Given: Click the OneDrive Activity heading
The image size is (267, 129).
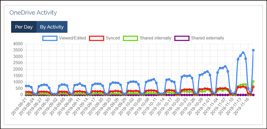Looking at the screenshot, I should pyautogui.click(x=33, y=12).
